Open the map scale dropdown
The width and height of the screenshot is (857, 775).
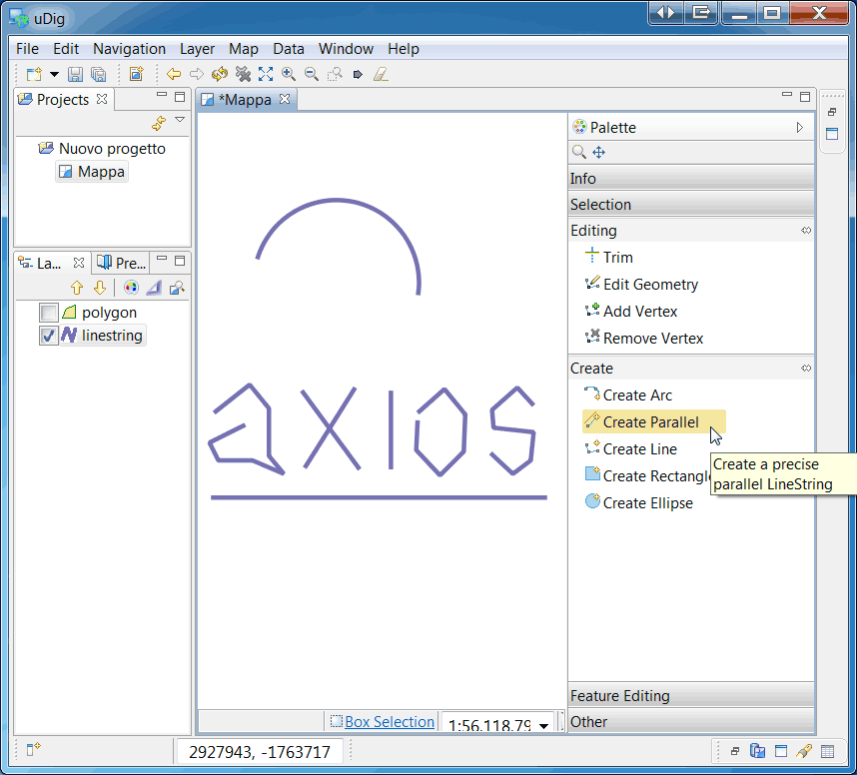pos(543,726)
